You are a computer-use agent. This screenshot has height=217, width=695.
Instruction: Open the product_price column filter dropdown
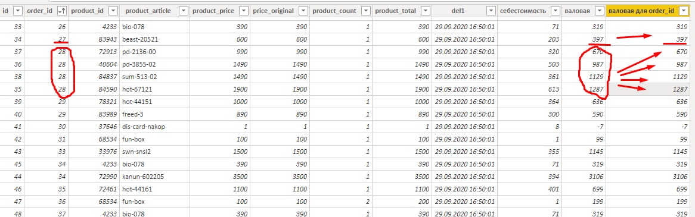coord(244,11)
